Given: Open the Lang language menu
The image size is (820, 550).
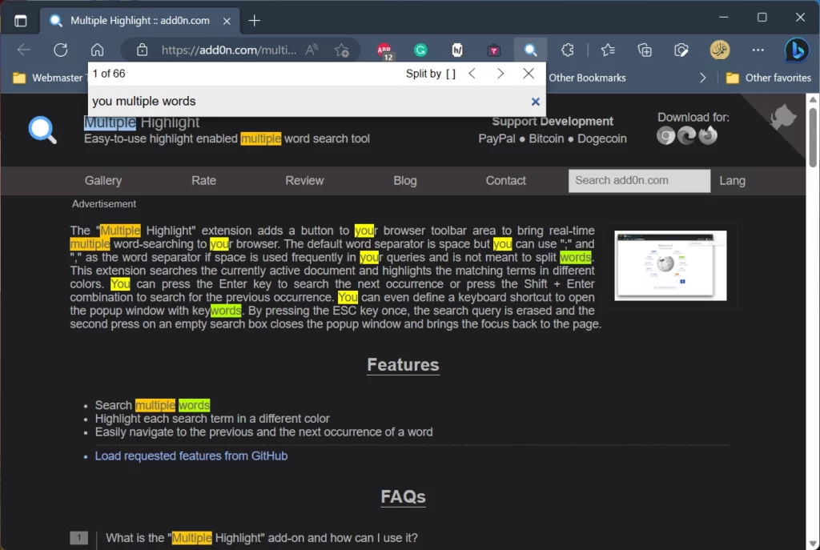Looking at the screenshot, I should click(732, 180).
